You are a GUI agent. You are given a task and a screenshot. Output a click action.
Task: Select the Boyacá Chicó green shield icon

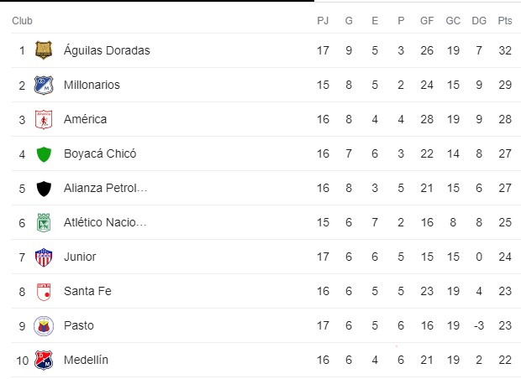point(44,154)
